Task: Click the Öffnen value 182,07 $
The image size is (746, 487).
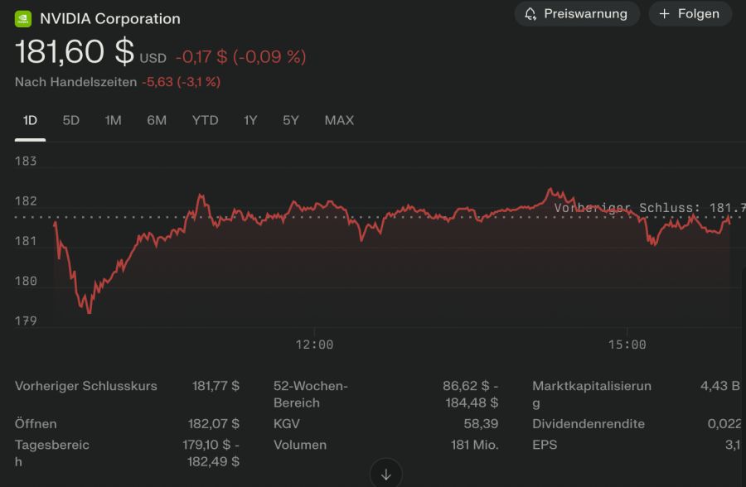Action: pos(214,423)
